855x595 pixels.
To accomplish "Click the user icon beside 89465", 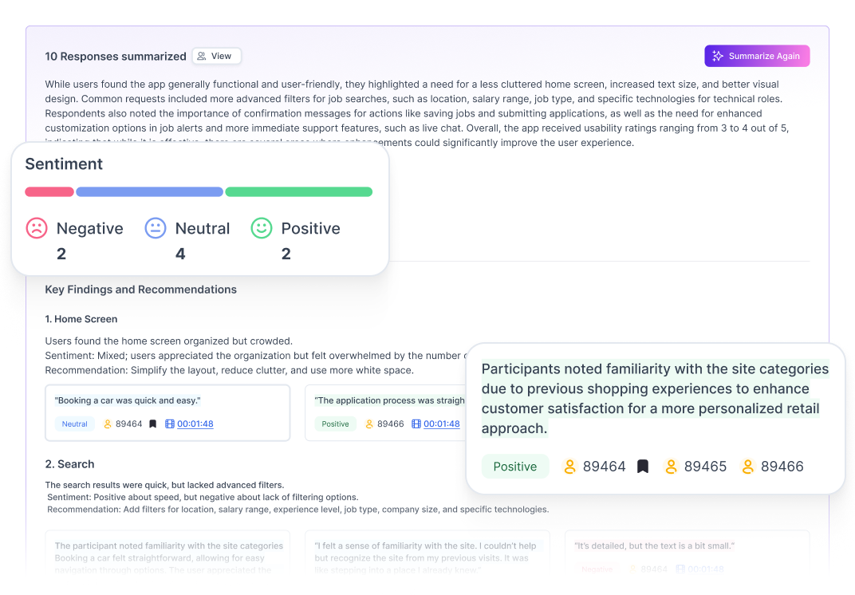I will tap(672, 467).
